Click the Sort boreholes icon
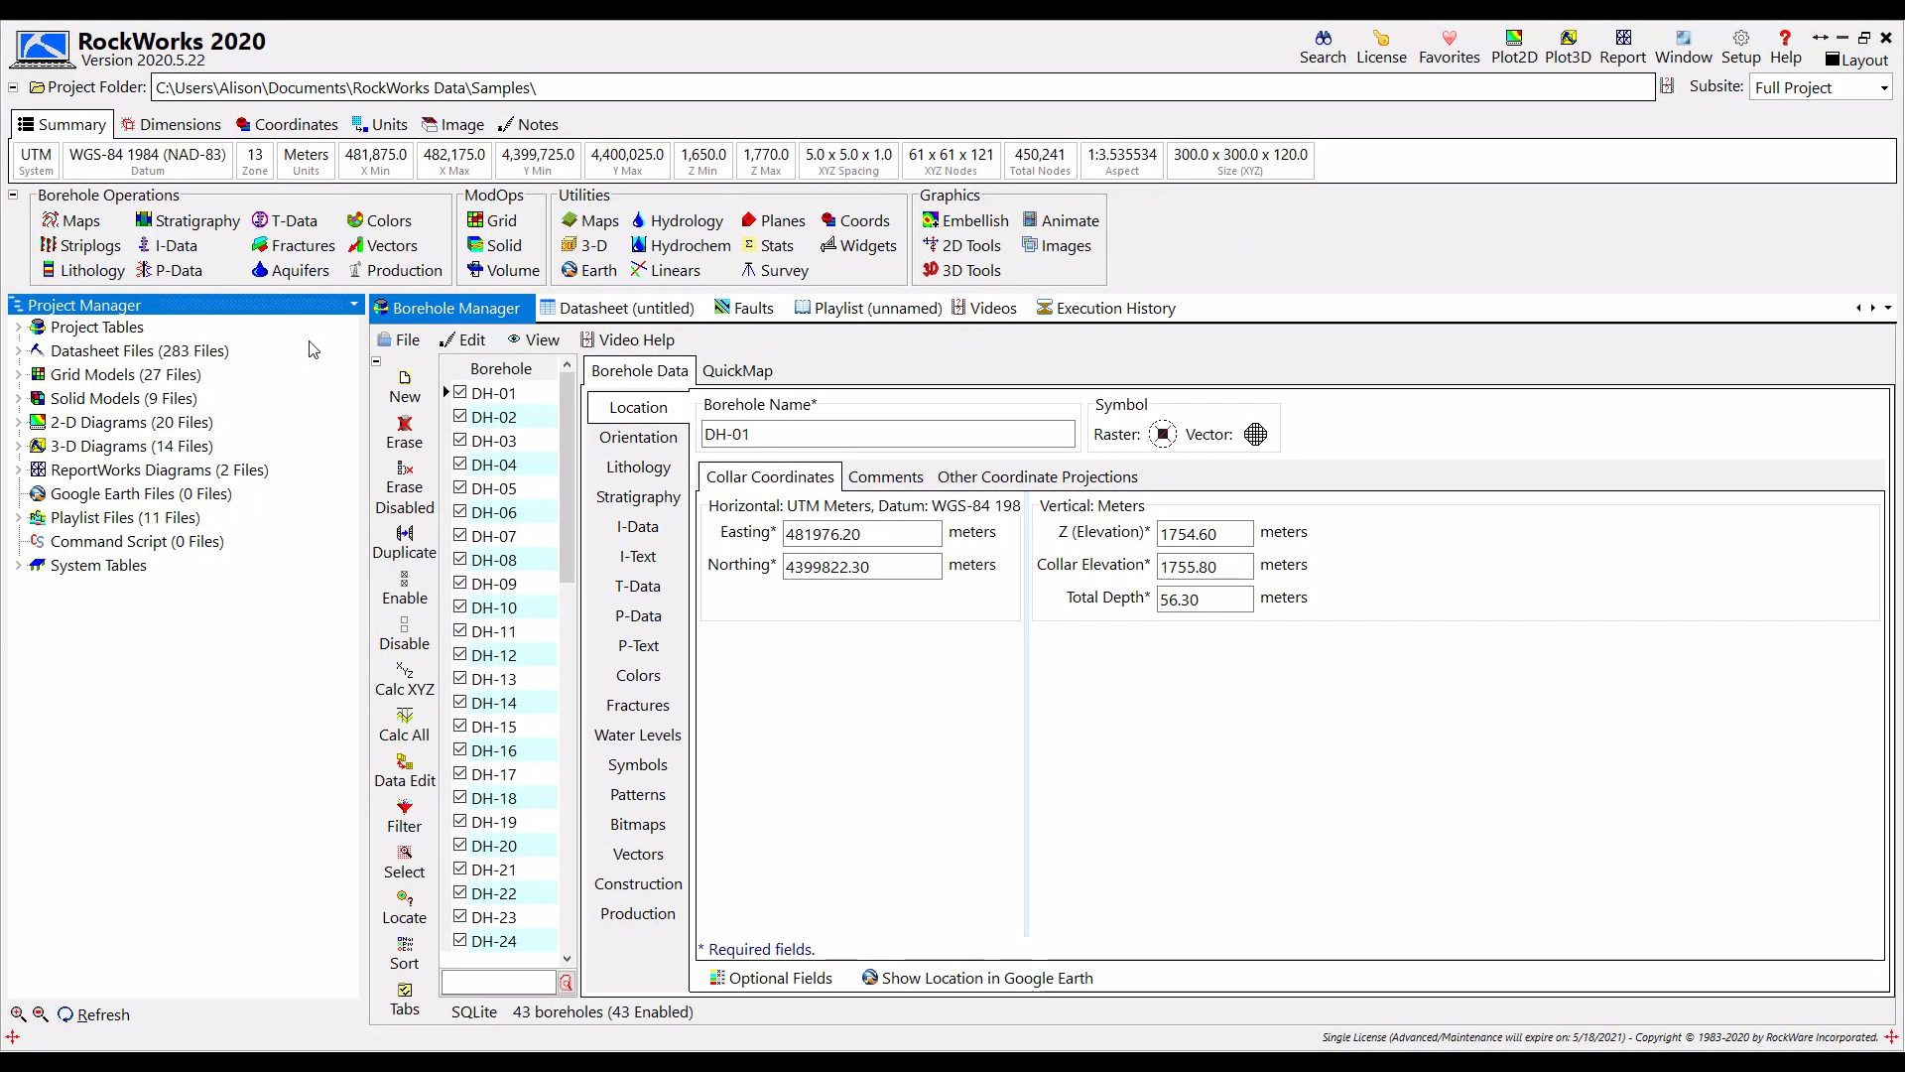The height and width of the screenshot is (1072, 1905). (x=405, y=954)
